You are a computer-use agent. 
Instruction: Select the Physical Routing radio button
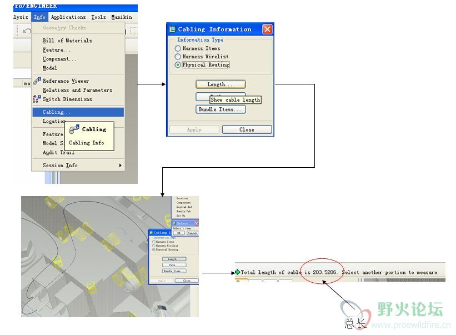[x=178, y=64]
